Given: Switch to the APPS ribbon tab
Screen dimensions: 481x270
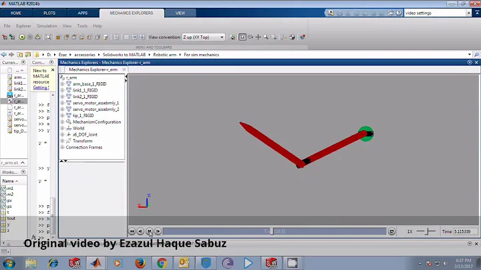Looking at the screenshot, I should coord(83,13).
